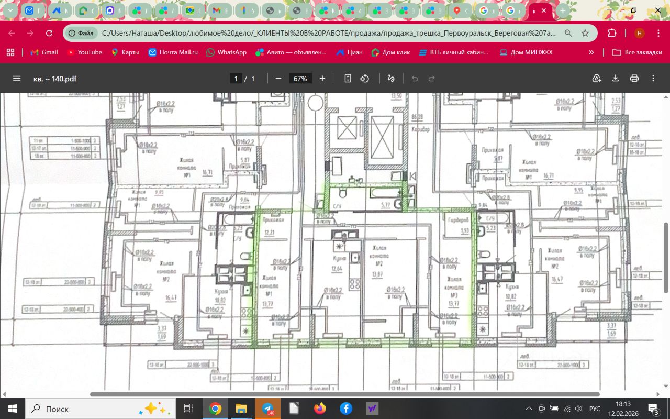Open the WhatsApp bookmark

[226, 52]
